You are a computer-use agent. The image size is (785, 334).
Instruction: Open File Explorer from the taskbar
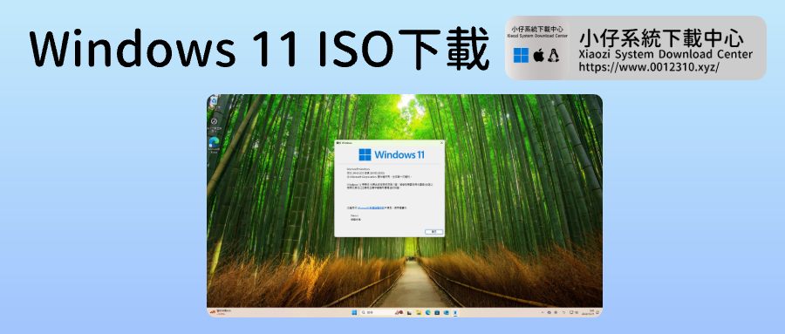(419, 312)
